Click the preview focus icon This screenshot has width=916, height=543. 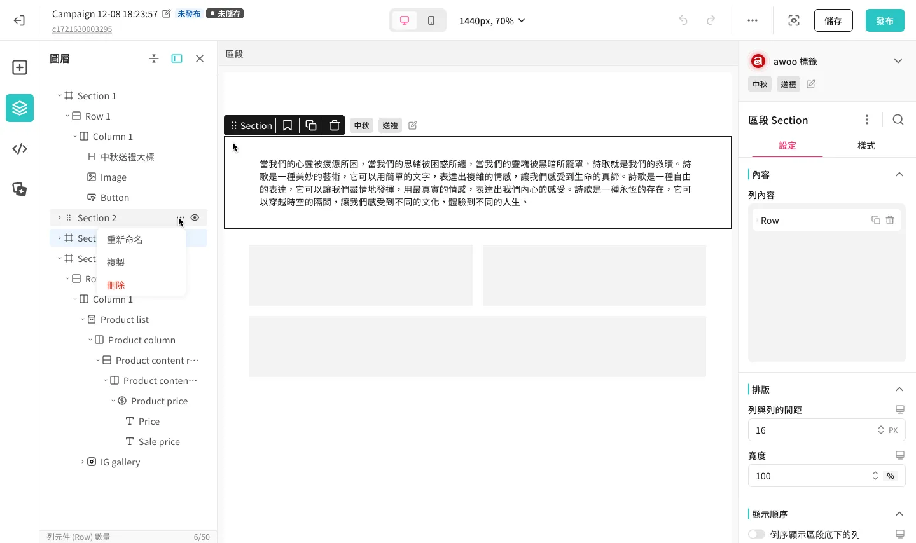tap(794, 20)
